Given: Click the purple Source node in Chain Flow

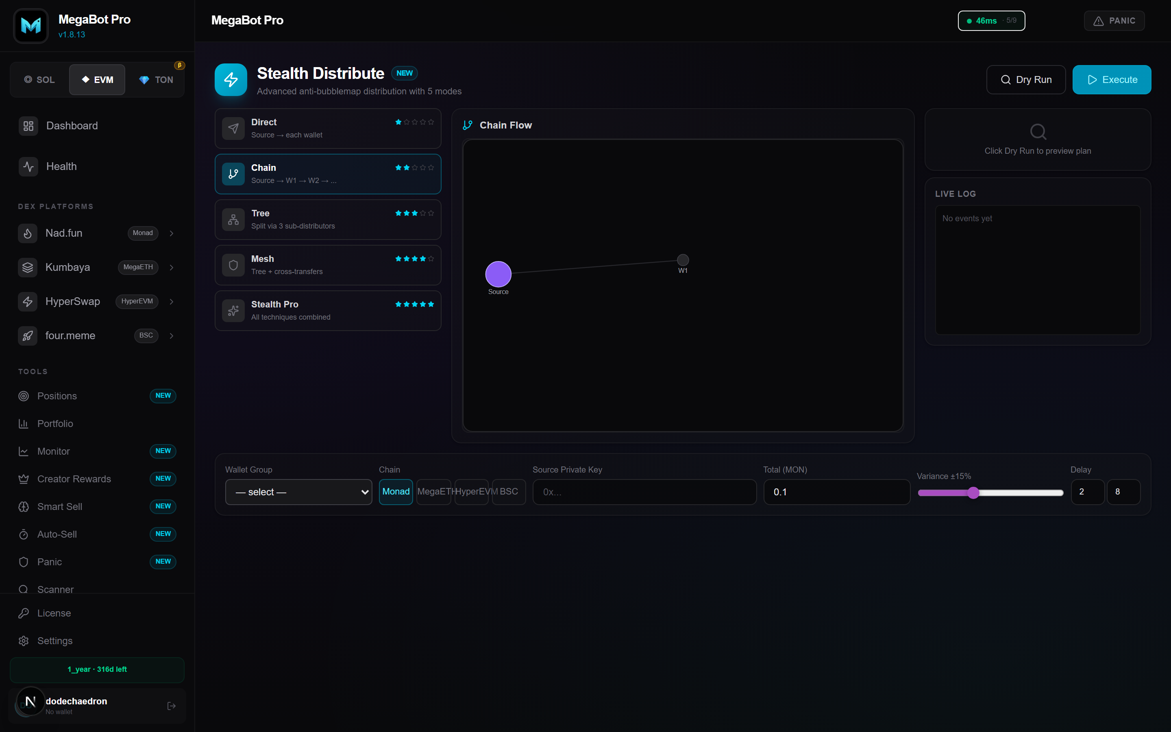Looking at the screenshot, I should tap(498, 274).
